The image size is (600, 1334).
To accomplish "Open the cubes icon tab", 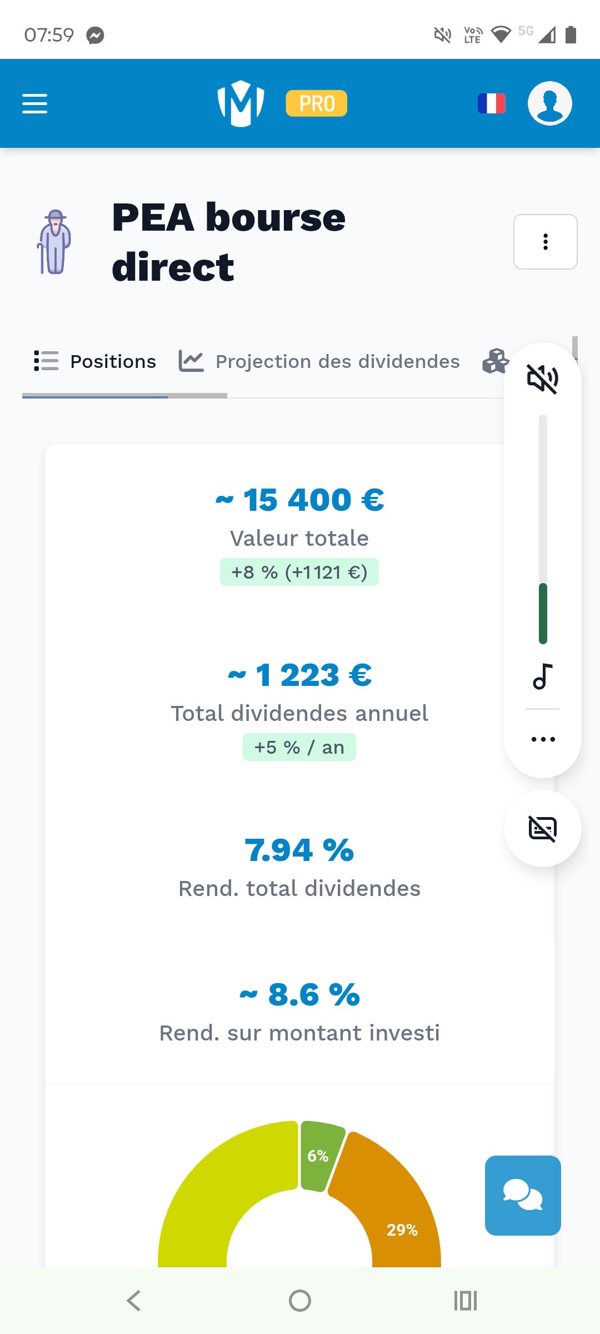I will point(494,362).
